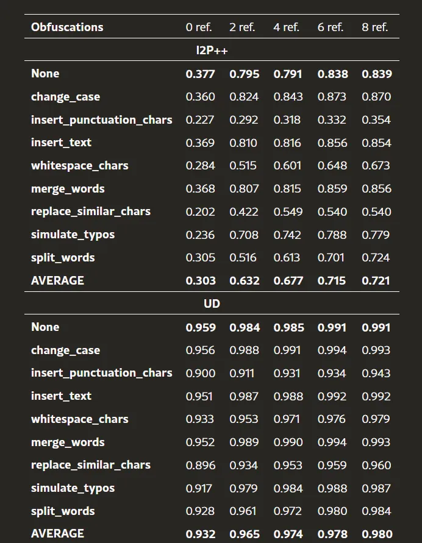Click the UD AVERAGE value 0.932

pyautogui.click(x=201, y=534)
